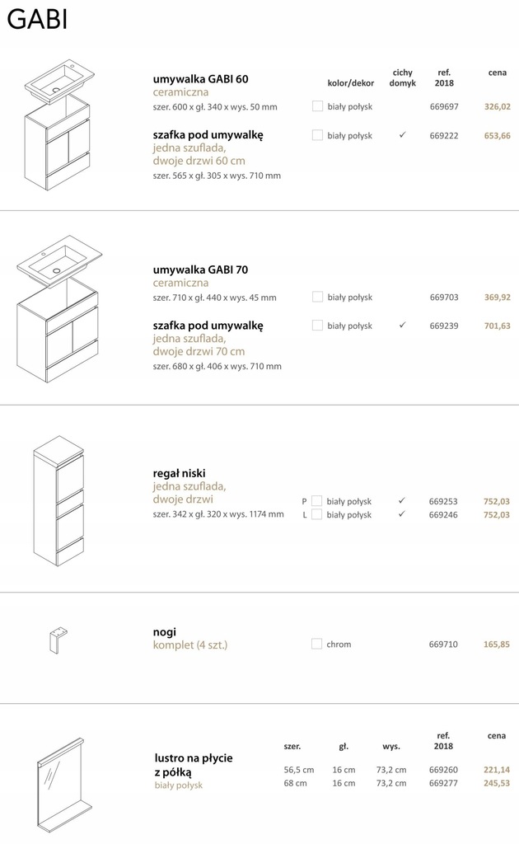
Task: Tick the chrom checkbox for nogi
Action: pyautogui.click(x=317, y=644)
